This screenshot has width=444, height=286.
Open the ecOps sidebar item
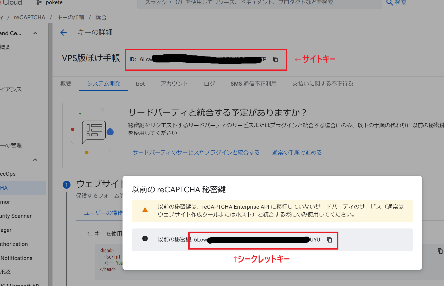[x=8, y=174]
